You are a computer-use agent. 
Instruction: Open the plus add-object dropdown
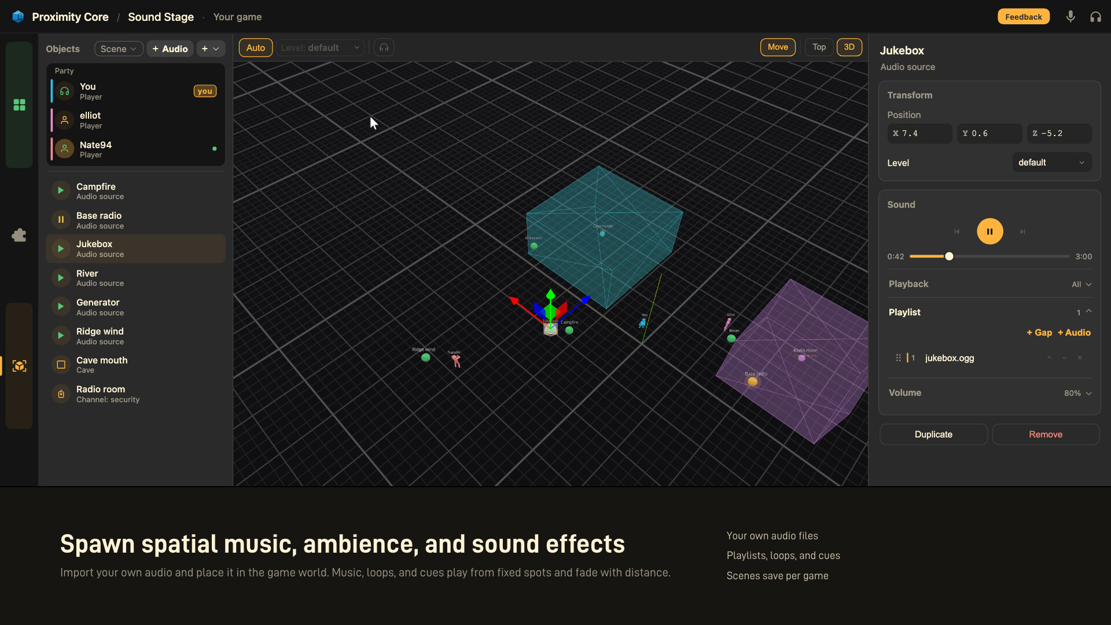211,49
